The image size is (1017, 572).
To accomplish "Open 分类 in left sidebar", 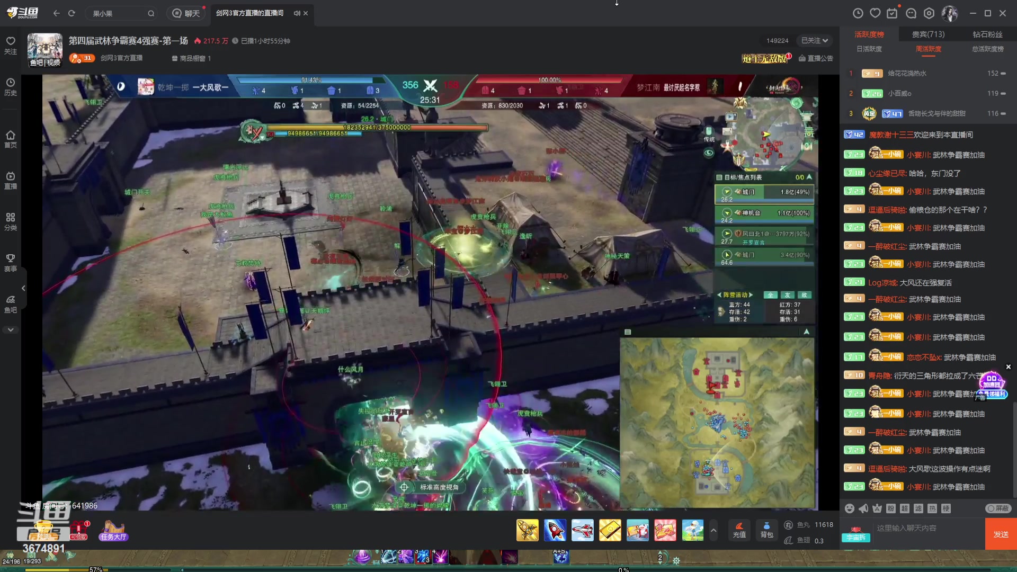I will click(11, 222).
